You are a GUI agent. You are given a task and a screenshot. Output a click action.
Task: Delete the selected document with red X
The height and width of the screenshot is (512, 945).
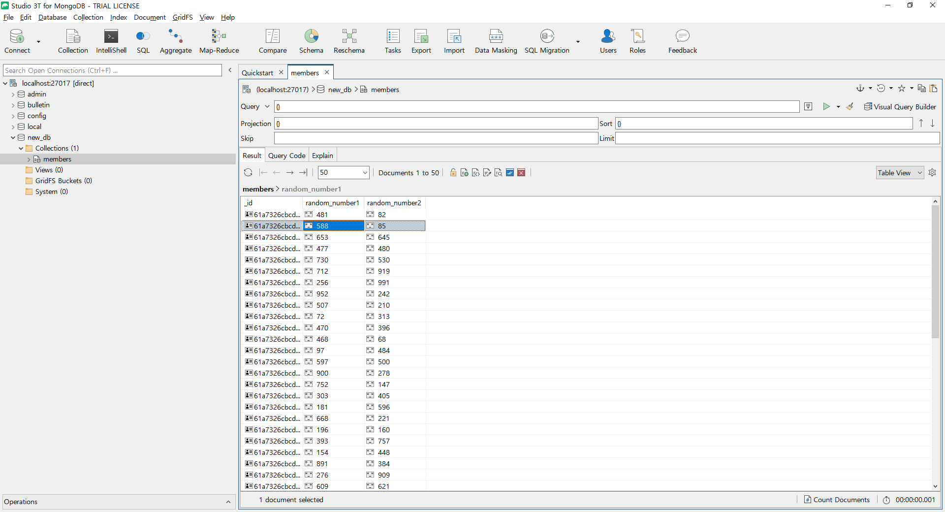(521, 172)
